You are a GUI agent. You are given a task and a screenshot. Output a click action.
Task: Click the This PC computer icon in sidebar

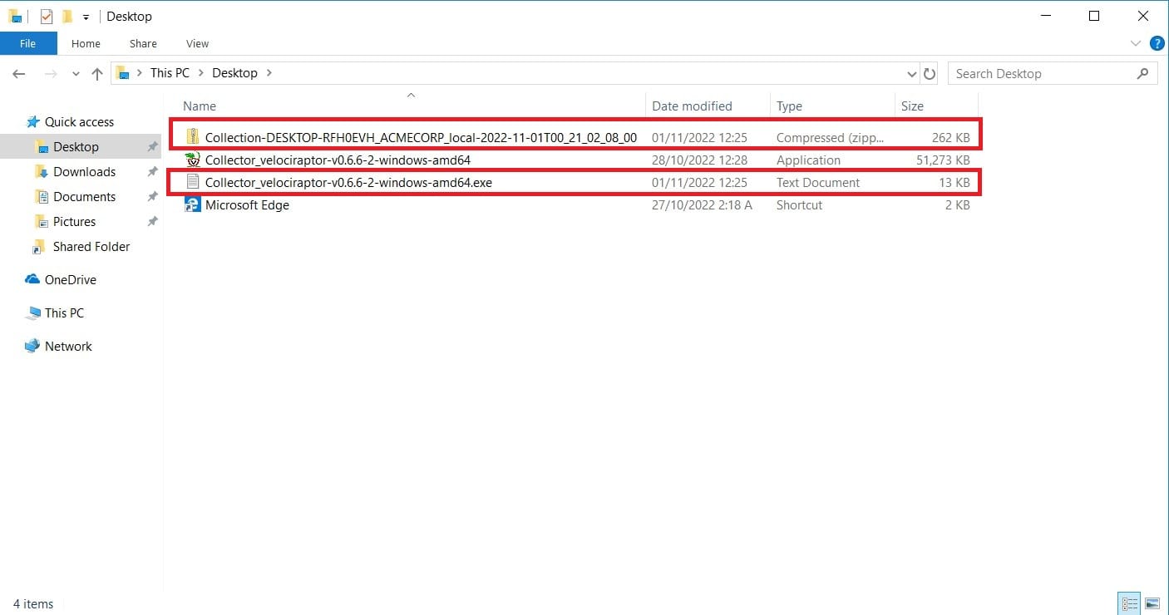click(x=32, y=313)
